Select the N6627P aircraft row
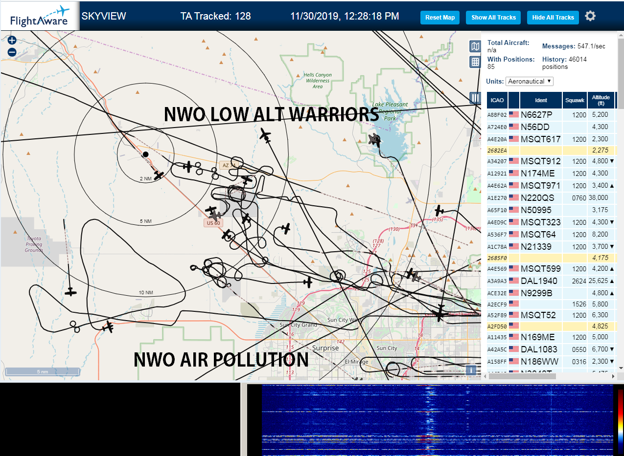Viewport: 624px width, 456px height. (551, 115)
